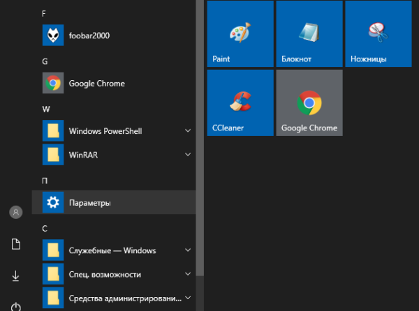419x311 pixels.
Task: Launch the Paint tile
Action: (x=240, y=33)
